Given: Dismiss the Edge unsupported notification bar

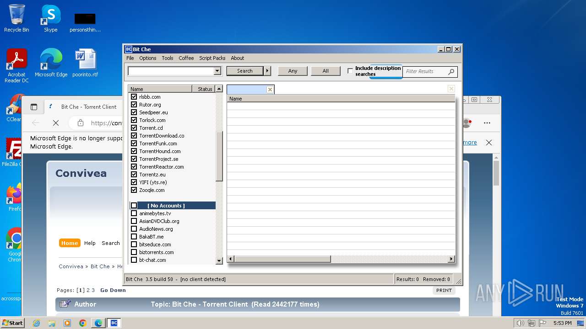Looking at the screenshot, I should tap(489, 143).
